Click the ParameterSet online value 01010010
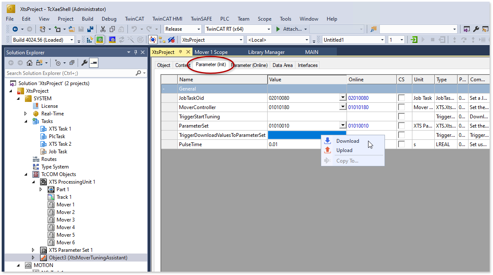This screenshot has height=275, width=493. (x=358, y=126)
